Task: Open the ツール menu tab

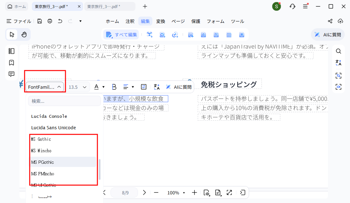Action: click(x=238, y=21)
